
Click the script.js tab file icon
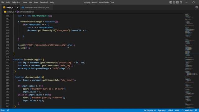(4, 7)
